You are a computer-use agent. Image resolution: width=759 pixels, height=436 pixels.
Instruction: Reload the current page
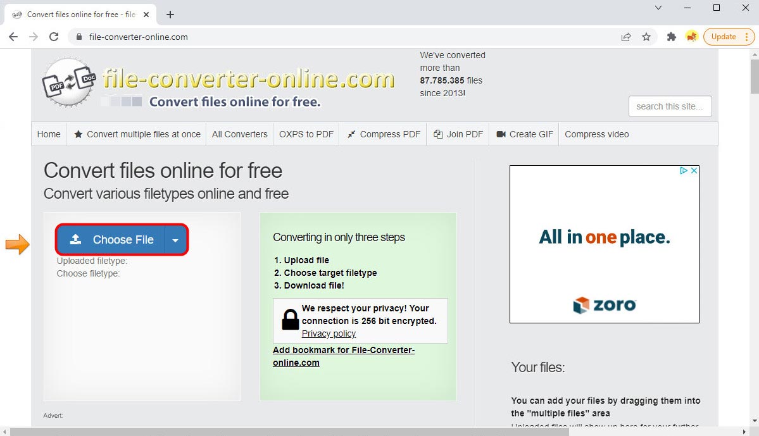coord(54,37)
